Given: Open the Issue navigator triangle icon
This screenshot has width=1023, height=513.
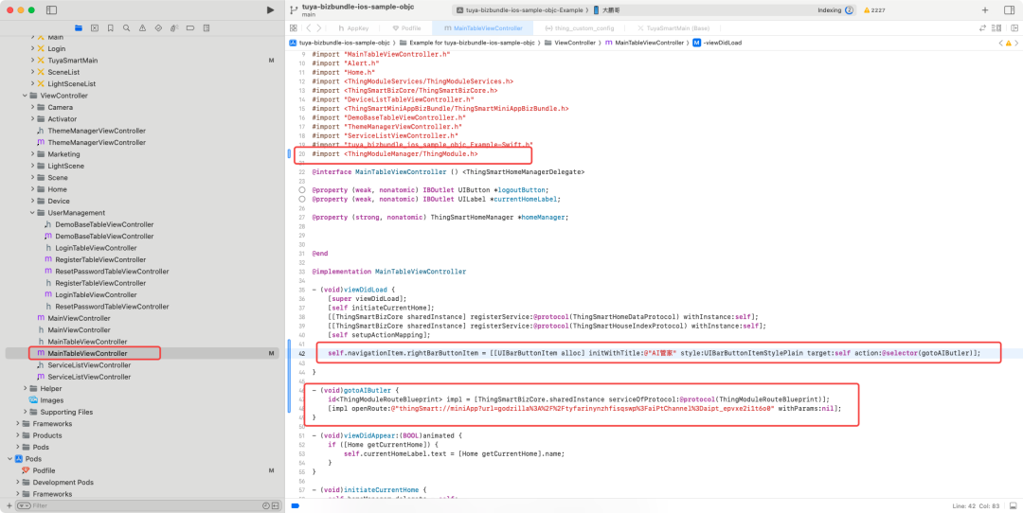Looking at the screenshot, I should pos(142,28).
